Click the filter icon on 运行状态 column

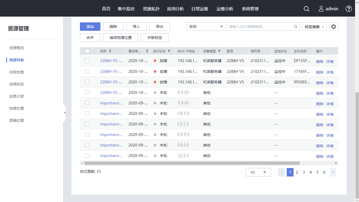click(x=169, y=51)
